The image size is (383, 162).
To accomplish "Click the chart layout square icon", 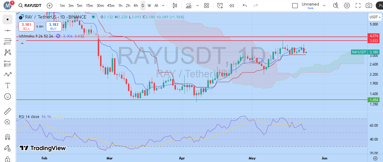I will coord(295,6).
